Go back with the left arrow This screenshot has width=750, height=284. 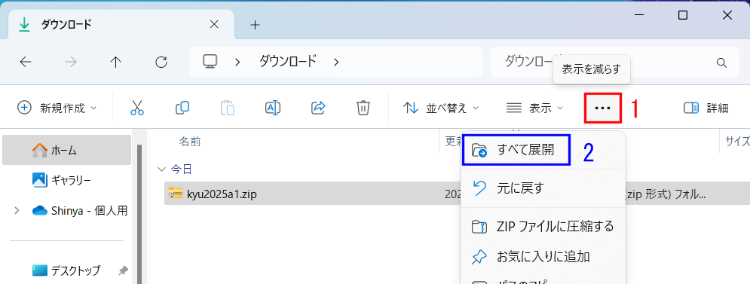(26, 63)
